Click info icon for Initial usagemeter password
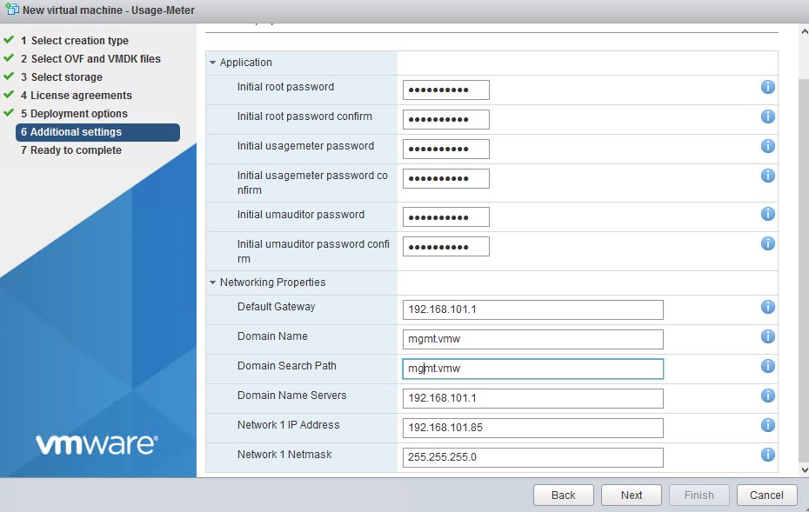Viewport: 809px width, 512px height. [x=768, y=146]
